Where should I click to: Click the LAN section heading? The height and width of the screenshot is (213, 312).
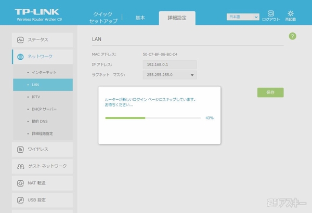pos(97,39)
